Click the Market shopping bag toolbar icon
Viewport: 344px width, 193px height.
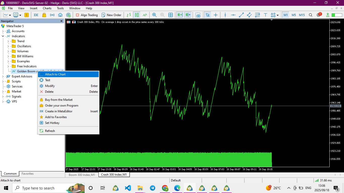pyautogui.click(x=44, y=15)
